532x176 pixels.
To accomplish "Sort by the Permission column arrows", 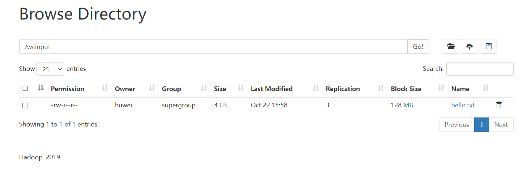I will (105, 88).
